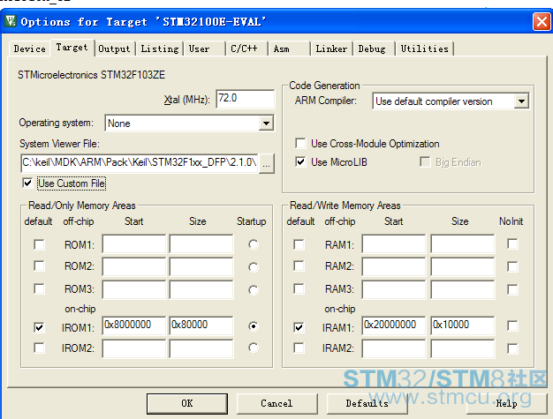Enable NoInit for IRAM2
553x419 pixels.
click(x=512, y=348)
